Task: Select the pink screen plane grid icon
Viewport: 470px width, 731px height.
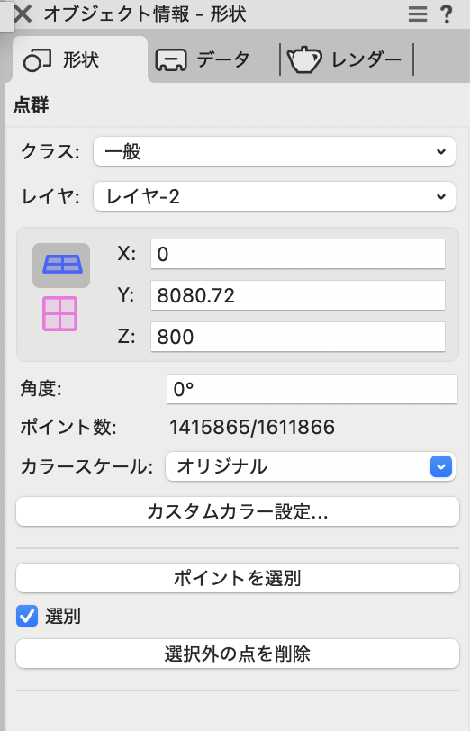Action: point(60,314)
